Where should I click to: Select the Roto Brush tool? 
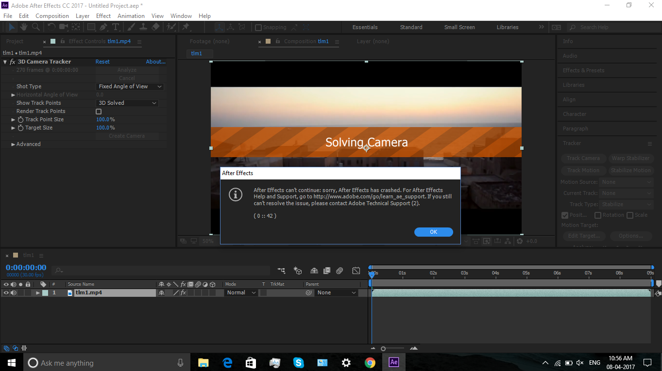click(171, 27)
